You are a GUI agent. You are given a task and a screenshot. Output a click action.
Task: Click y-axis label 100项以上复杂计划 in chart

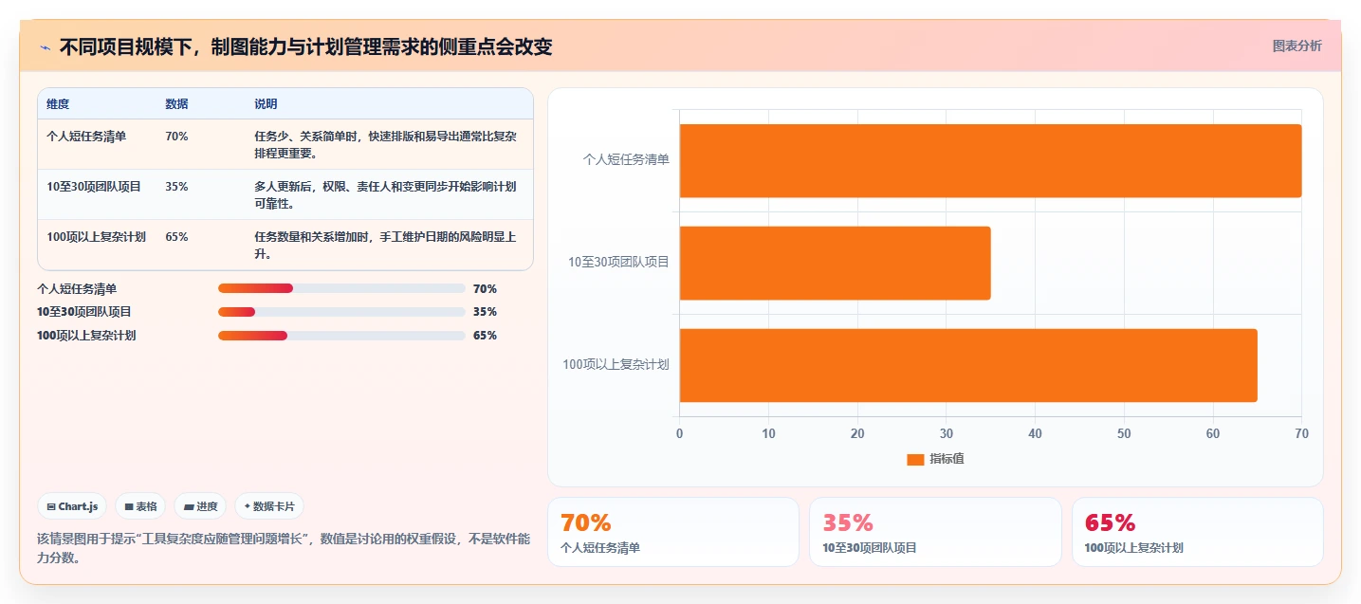pos(616,365)
